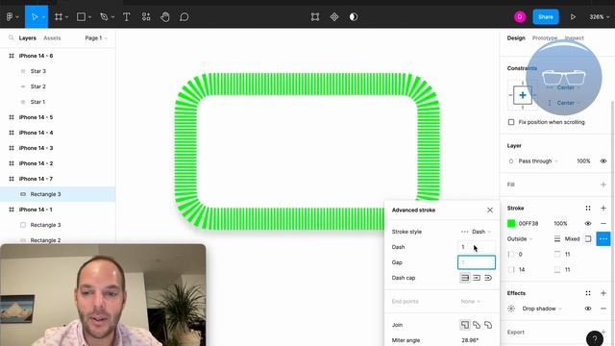Enable Fix position when scrolling

click(x=511, y=122)
